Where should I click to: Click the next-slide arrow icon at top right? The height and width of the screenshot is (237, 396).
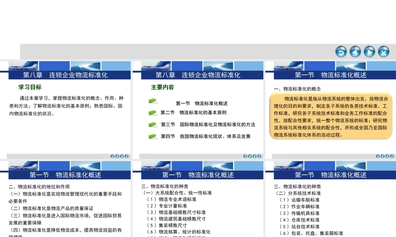pyautogui.click(x=369, y=52)
